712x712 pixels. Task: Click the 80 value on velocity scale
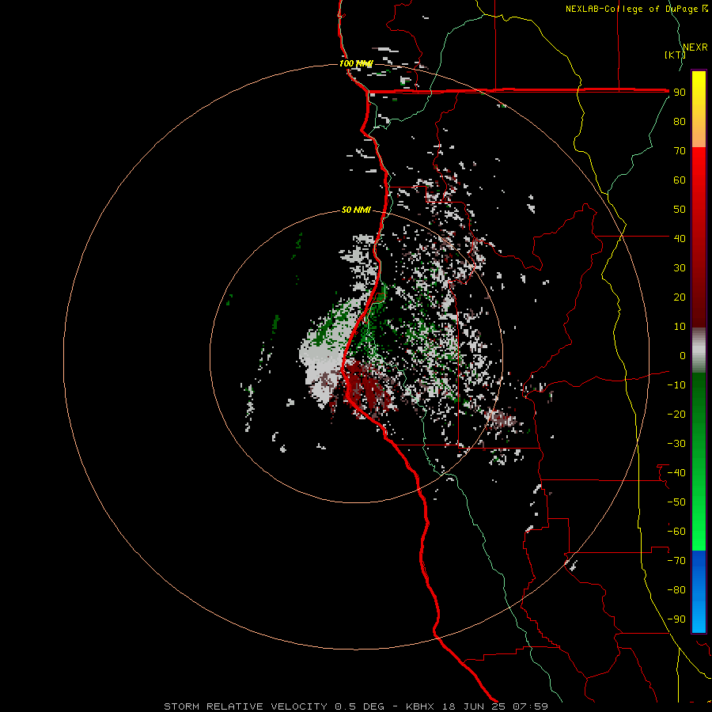point(680,121)
